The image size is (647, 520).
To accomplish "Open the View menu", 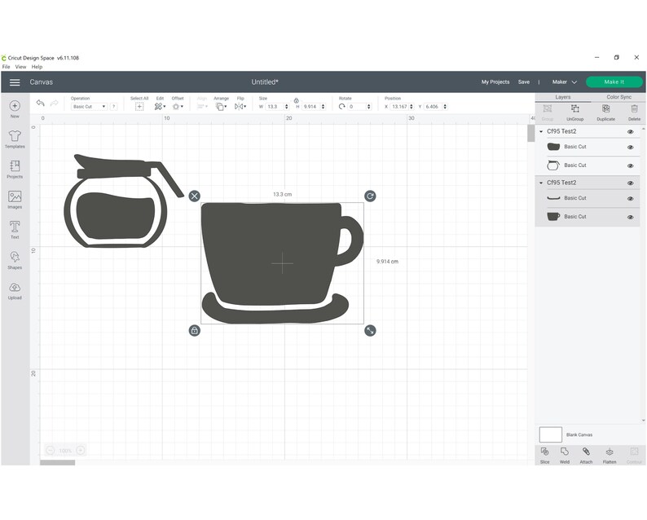I will 20,67.
